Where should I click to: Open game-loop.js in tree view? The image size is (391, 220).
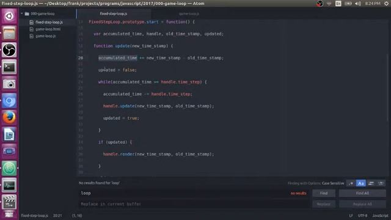click(45, 36)
